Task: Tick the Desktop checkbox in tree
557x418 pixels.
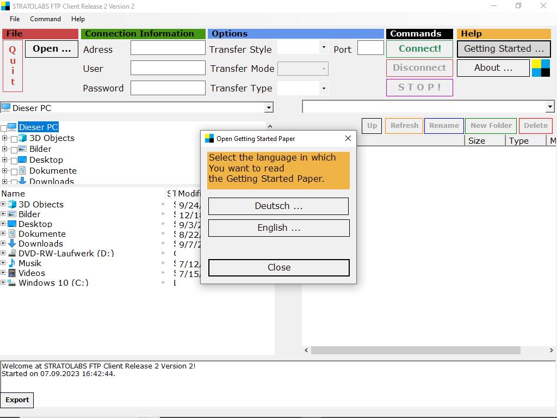Action: pos(14,161)
